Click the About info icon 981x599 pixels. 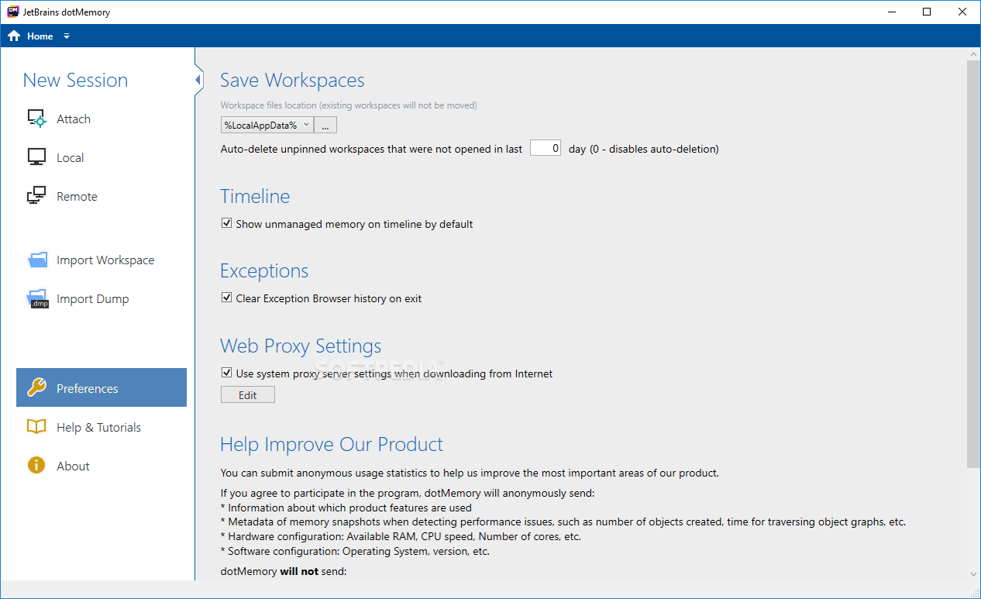click(36, 466)
